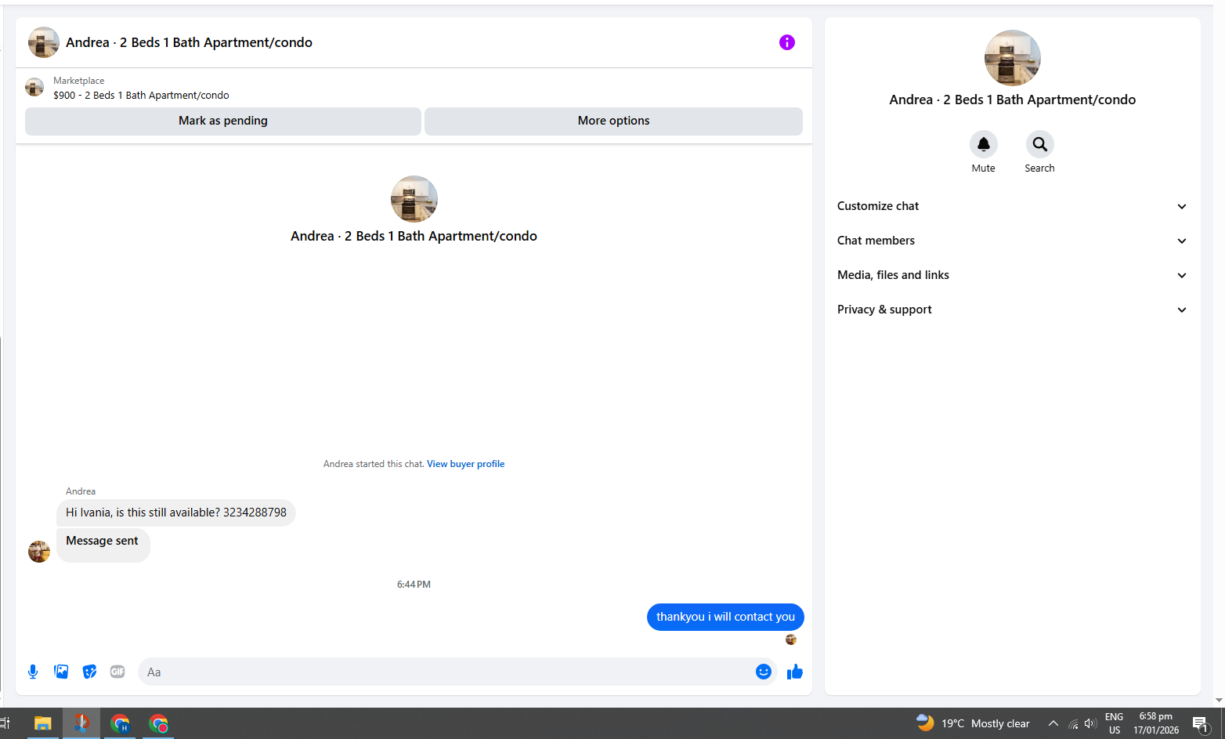Open the header conversation avatar thumbnail

44,42
